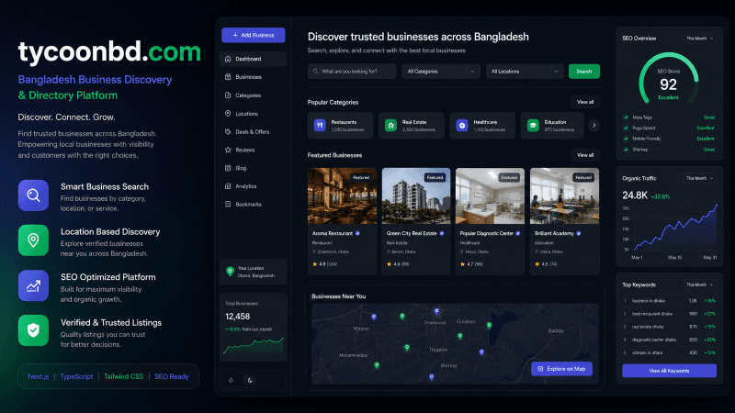Screen dimensions: 735x413
Task: Click Brilliant Academy's verified badge
Action: [x=579, y=233]
